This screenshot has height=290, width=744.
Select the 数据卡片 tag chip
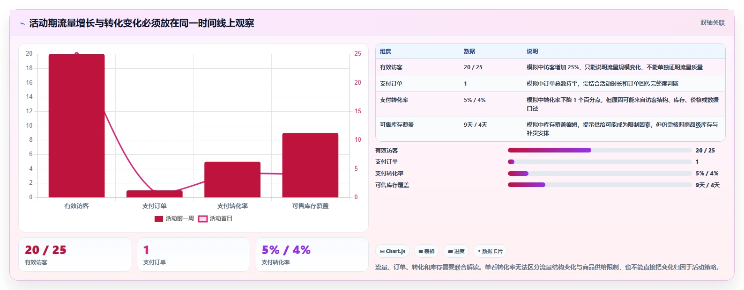(490, 251)
